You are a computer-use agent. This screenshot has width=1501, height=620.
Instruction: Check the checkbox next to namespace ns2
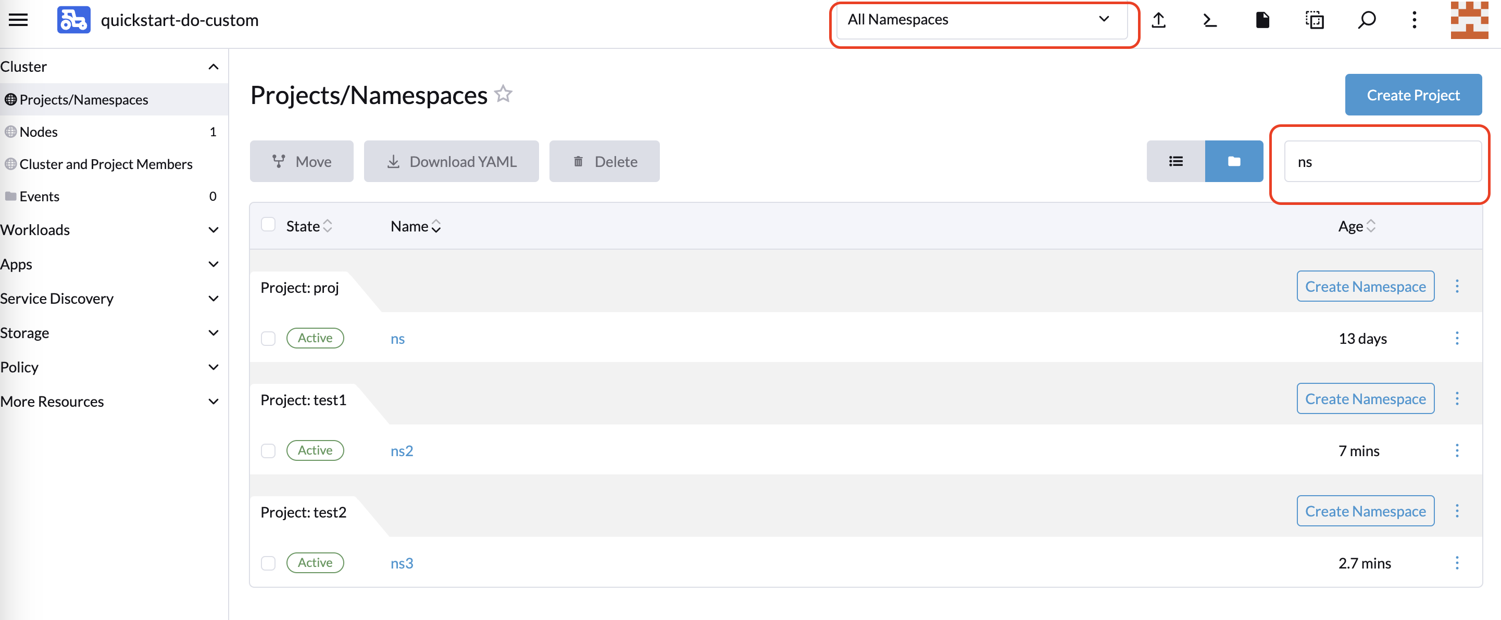[x=268, y=450]
